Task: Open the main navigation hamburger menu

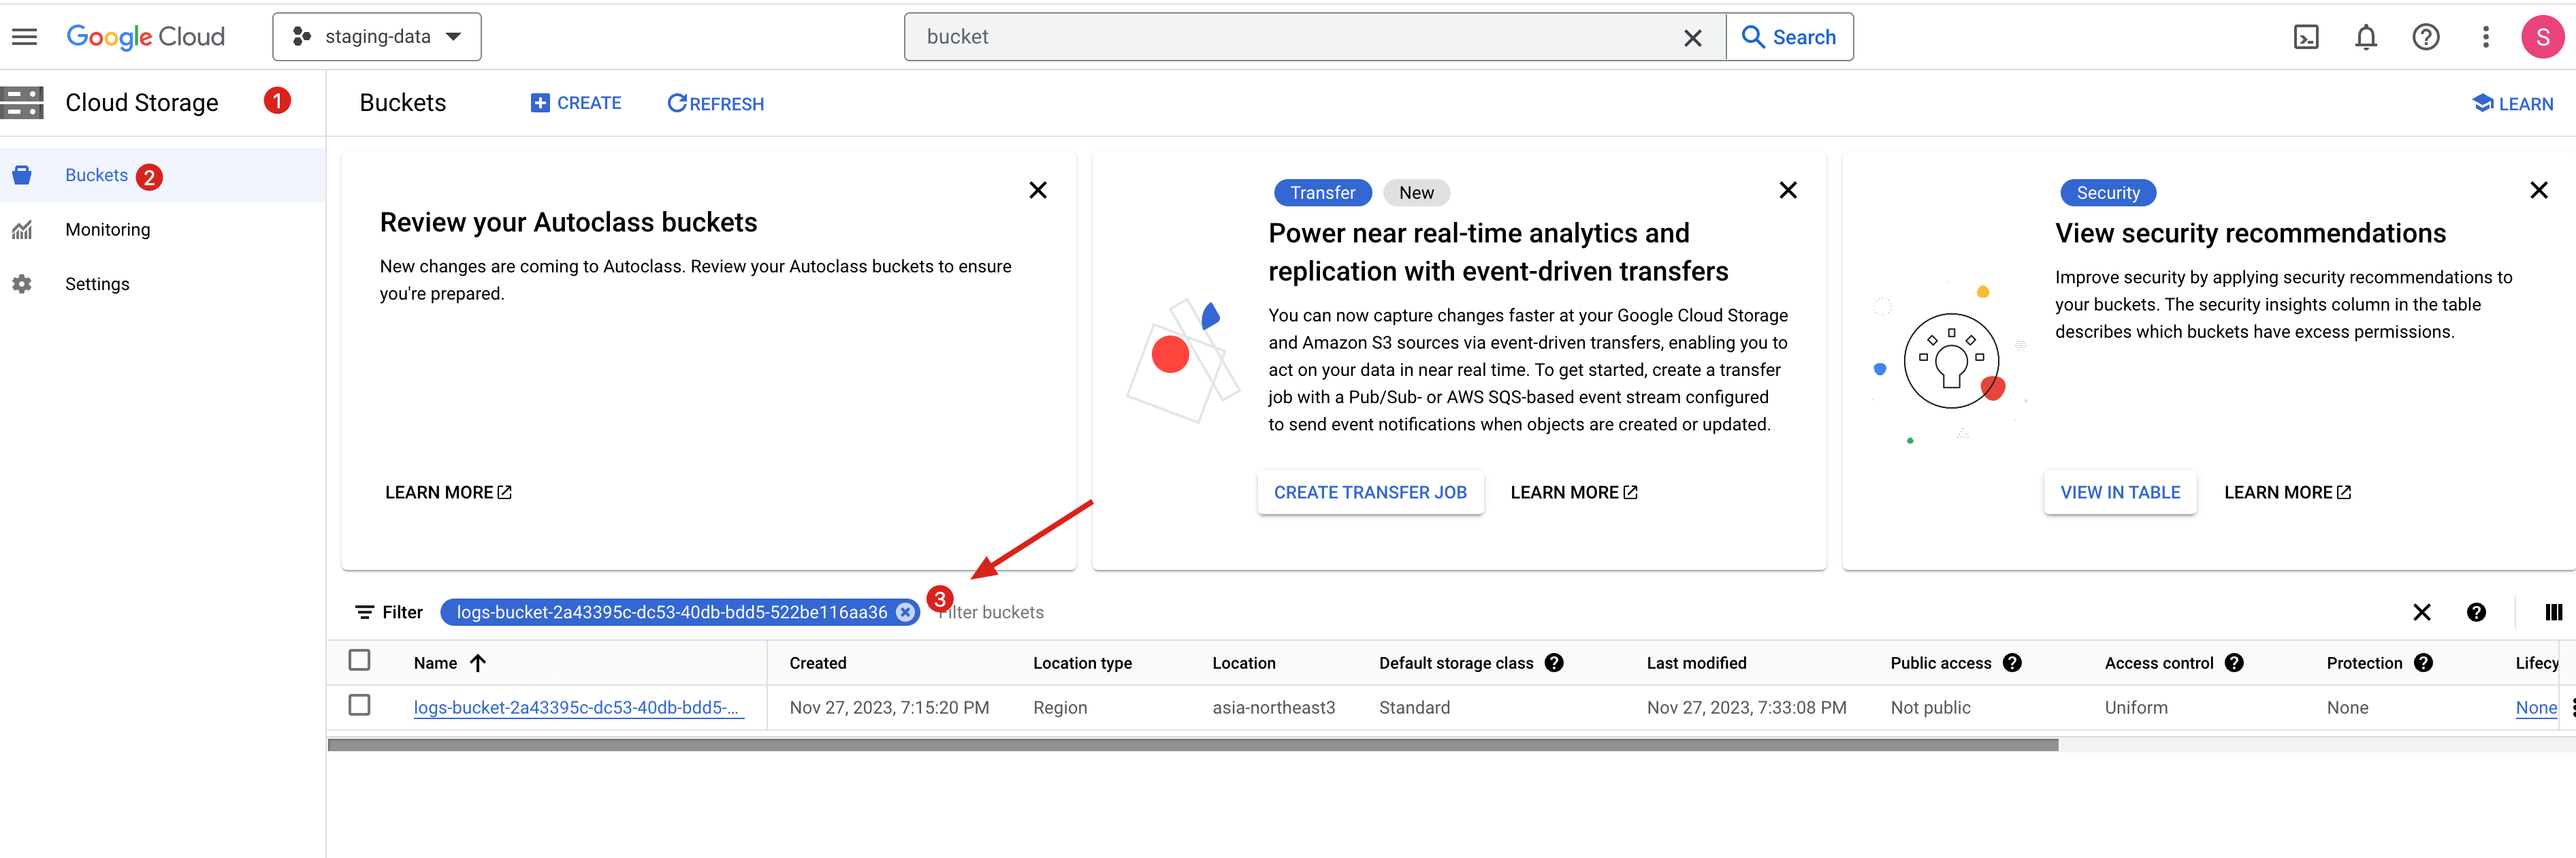Action: click(x=24, y=37)
